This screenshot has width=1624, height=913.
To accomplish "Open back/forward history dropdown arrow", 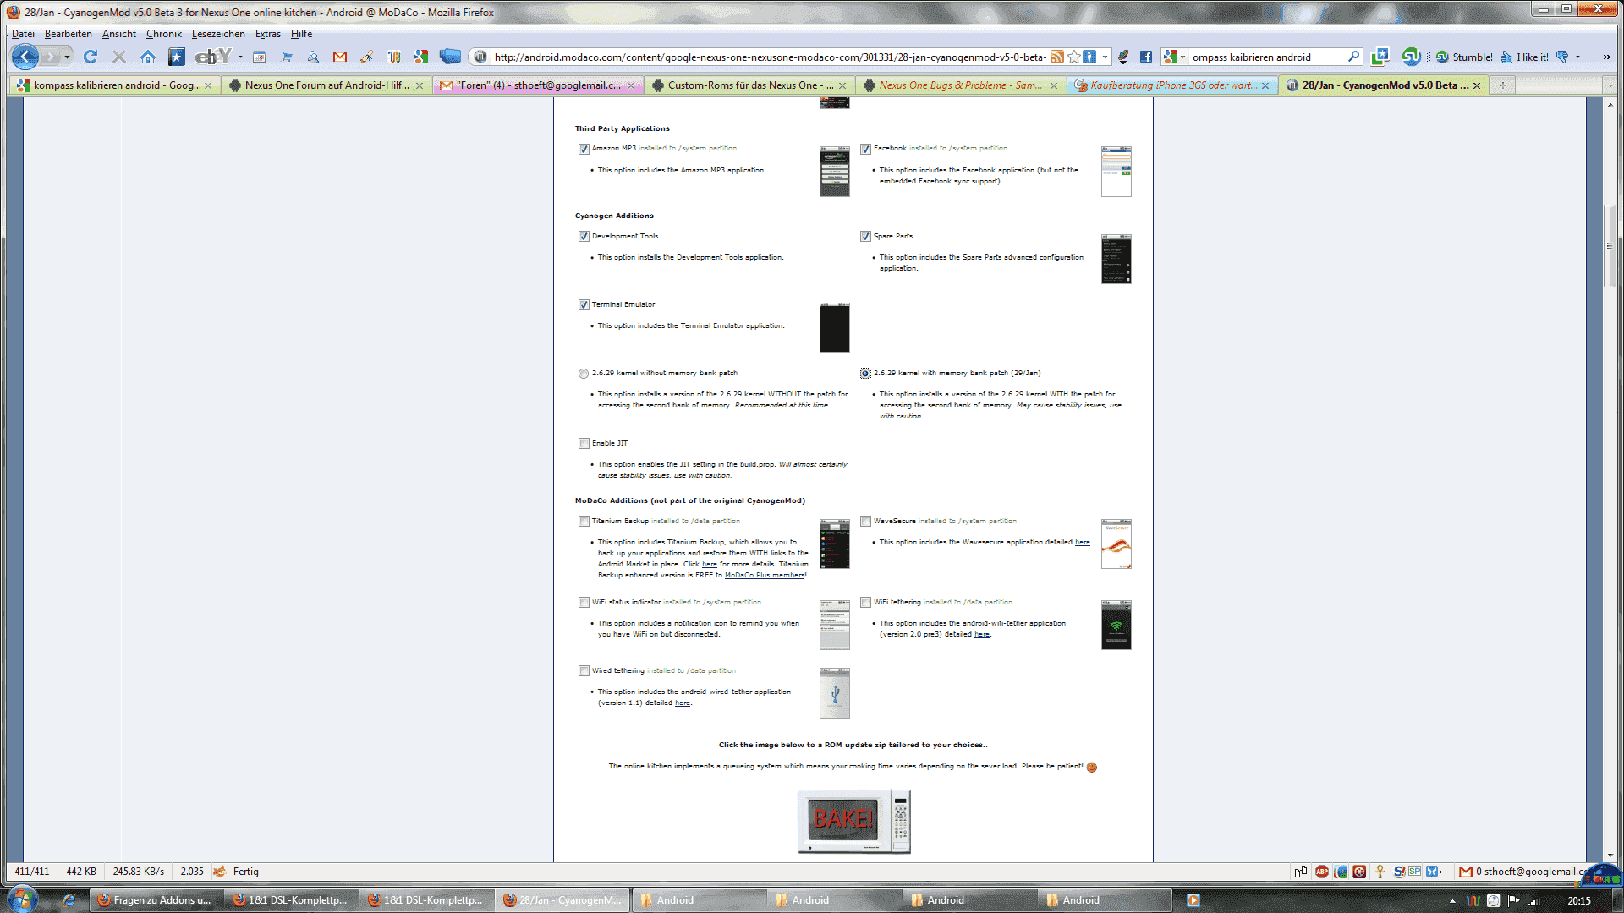I will 68,57.
